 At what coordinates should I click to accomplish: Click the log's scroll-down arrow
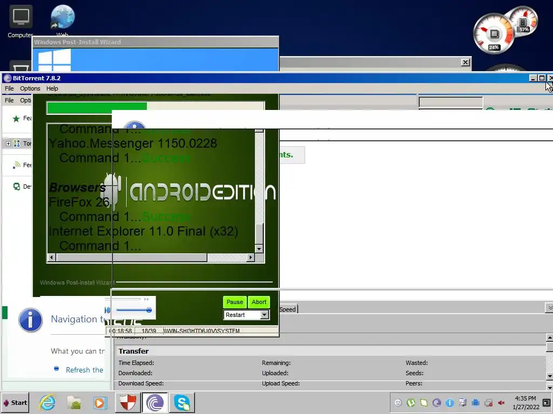pos(259,249)
